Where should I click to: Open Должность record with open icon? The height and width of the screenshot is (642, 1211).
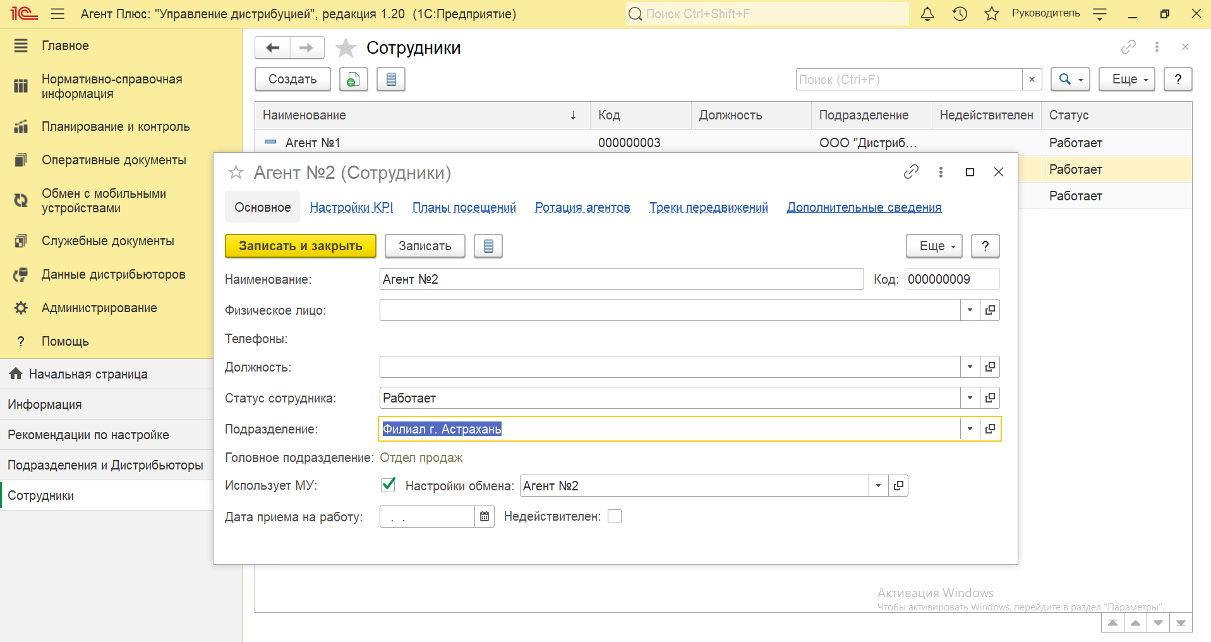click(990, 367)
